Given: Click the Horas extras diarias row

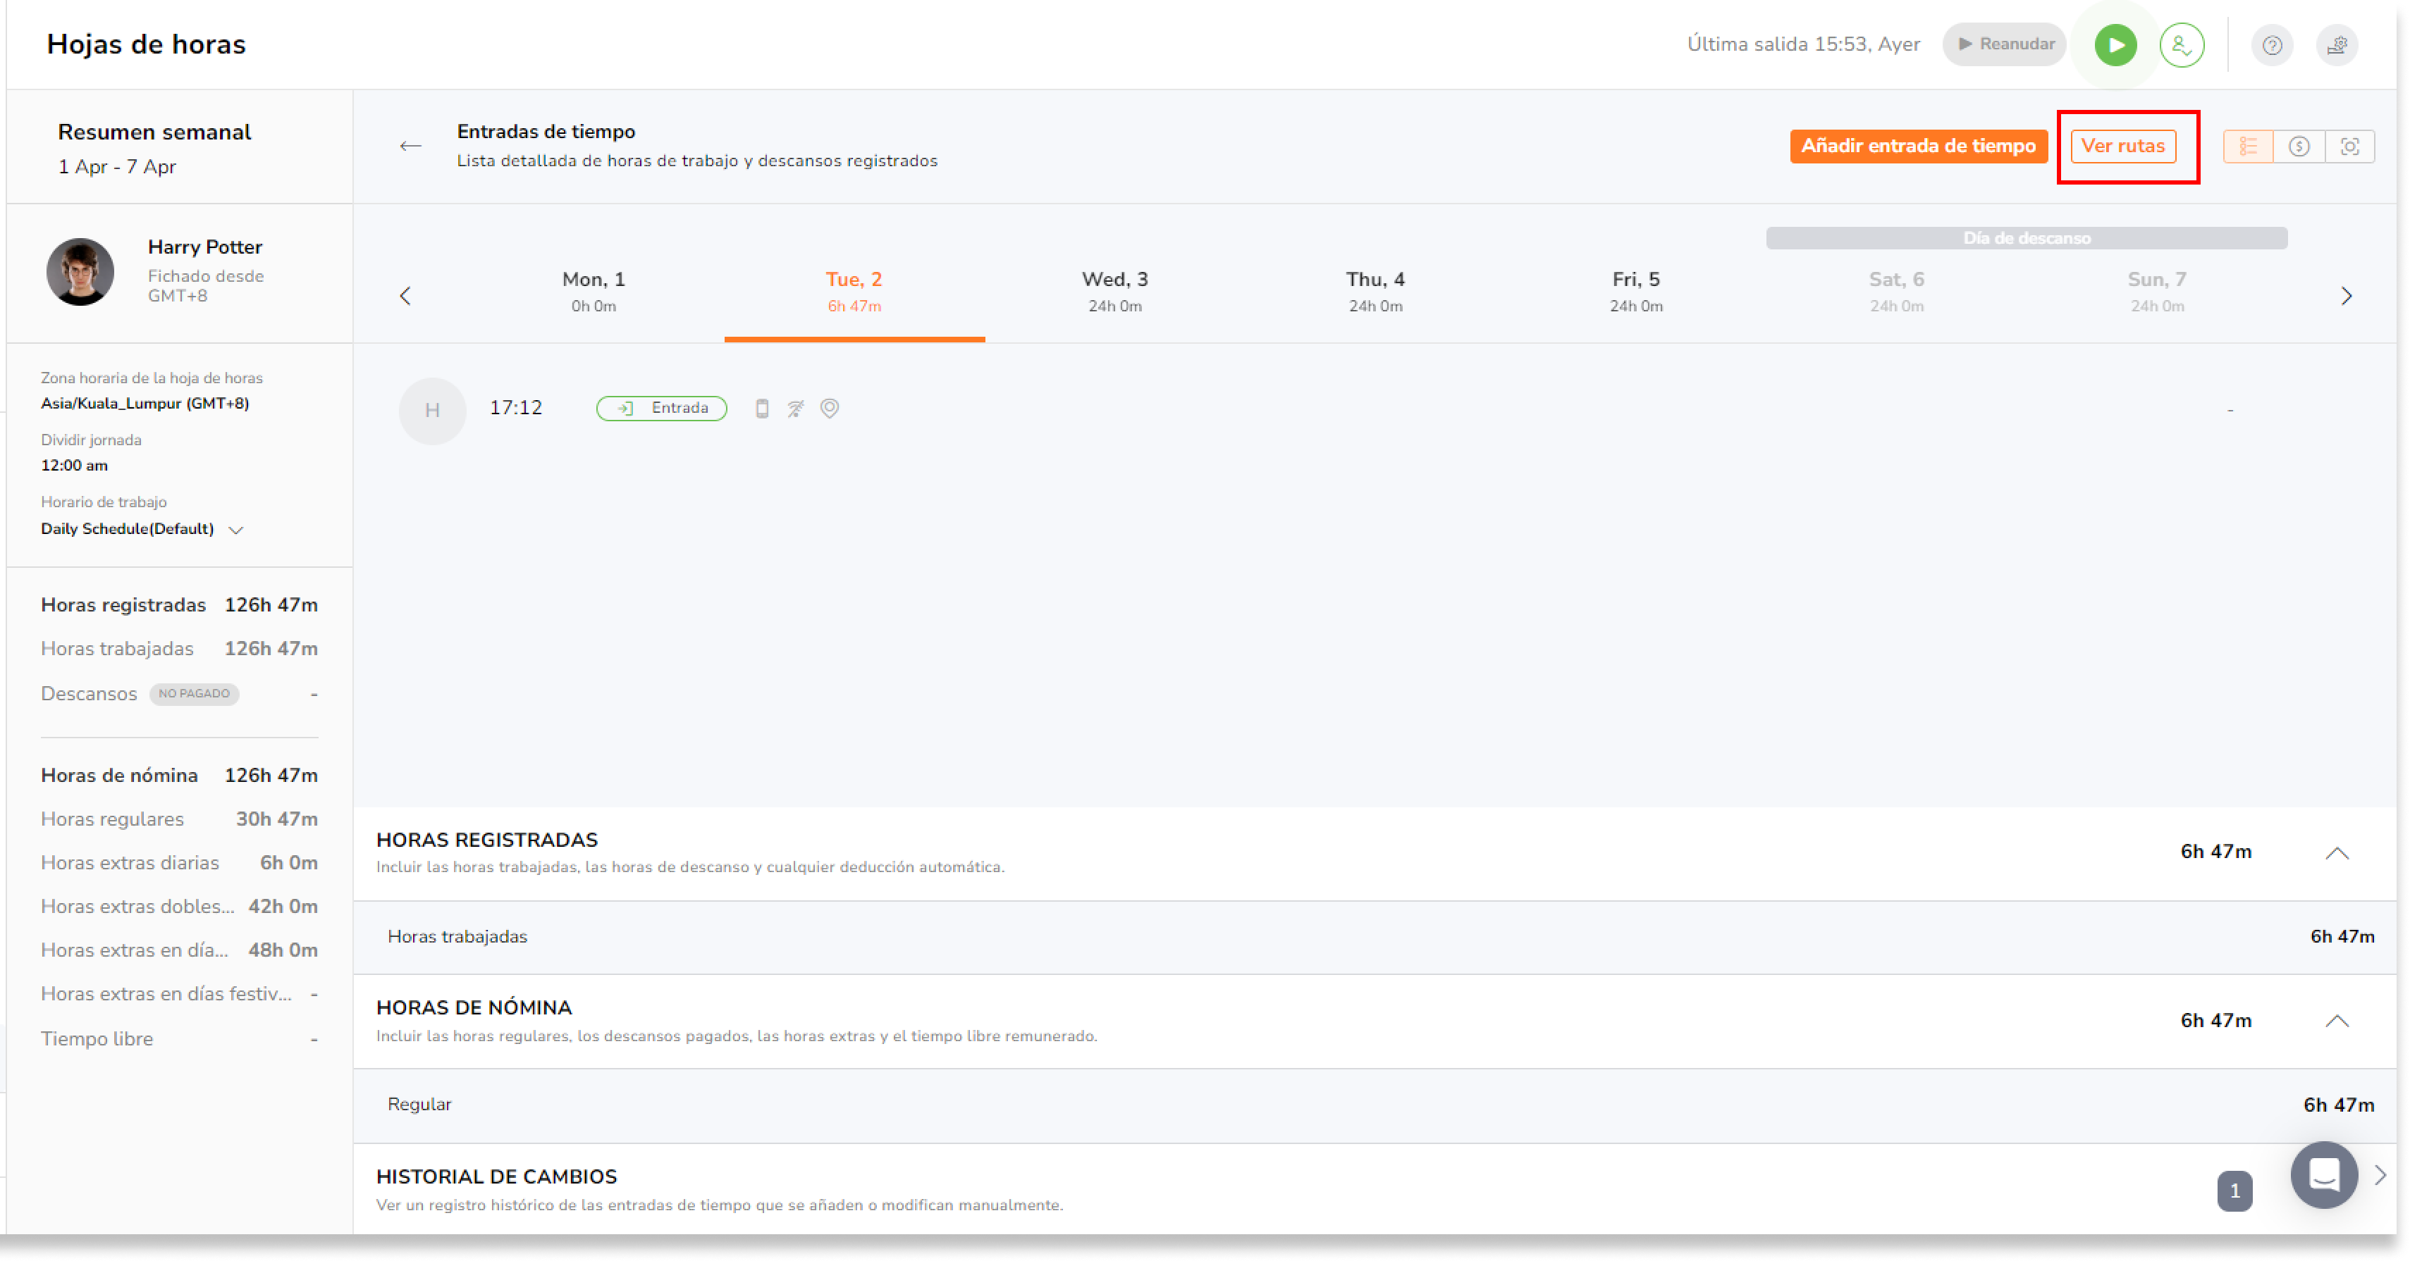Looking at the screenshot, I should pyautogui.click(x=180, y=863).
